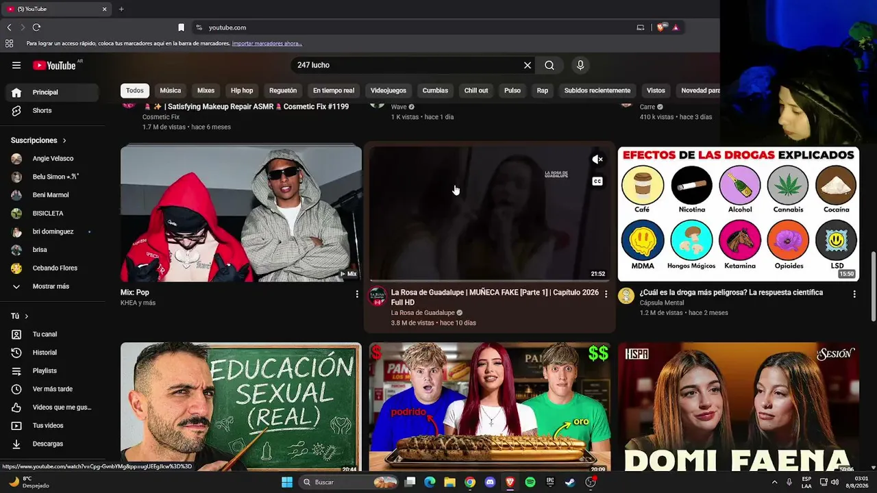Open Epic Games Launcher from taskbar
Viewport: 877px width, 493px height.
click(x=550, y=482)
